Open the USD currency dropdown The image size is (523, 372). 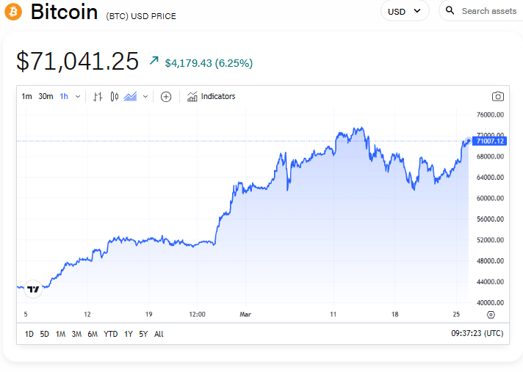coord(405,11)
